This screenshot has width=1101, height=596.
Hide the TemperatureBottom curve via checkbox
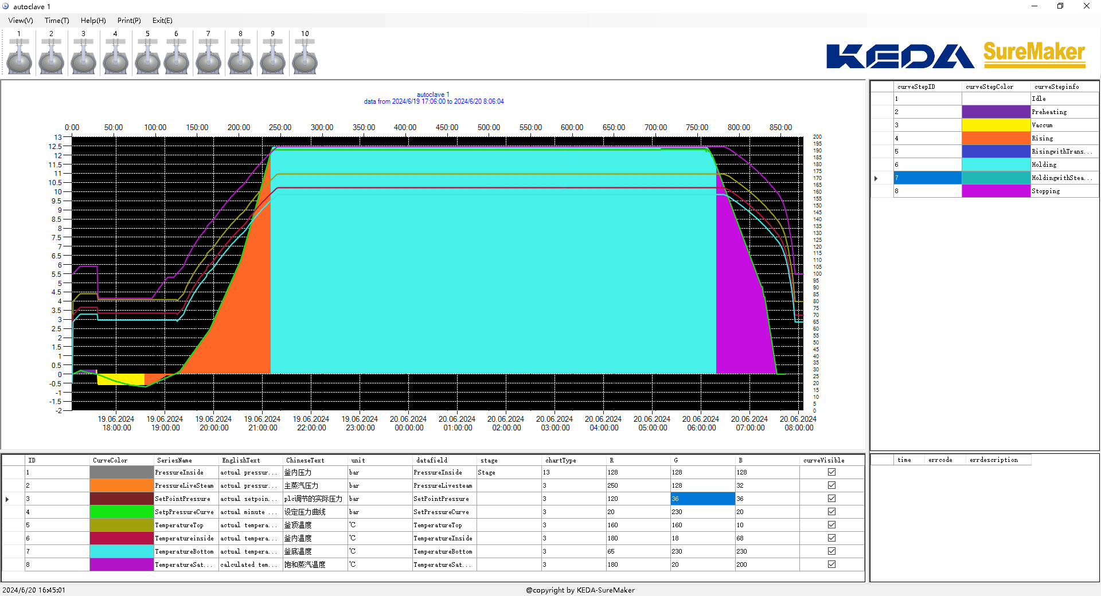click(x=831, y=551)
